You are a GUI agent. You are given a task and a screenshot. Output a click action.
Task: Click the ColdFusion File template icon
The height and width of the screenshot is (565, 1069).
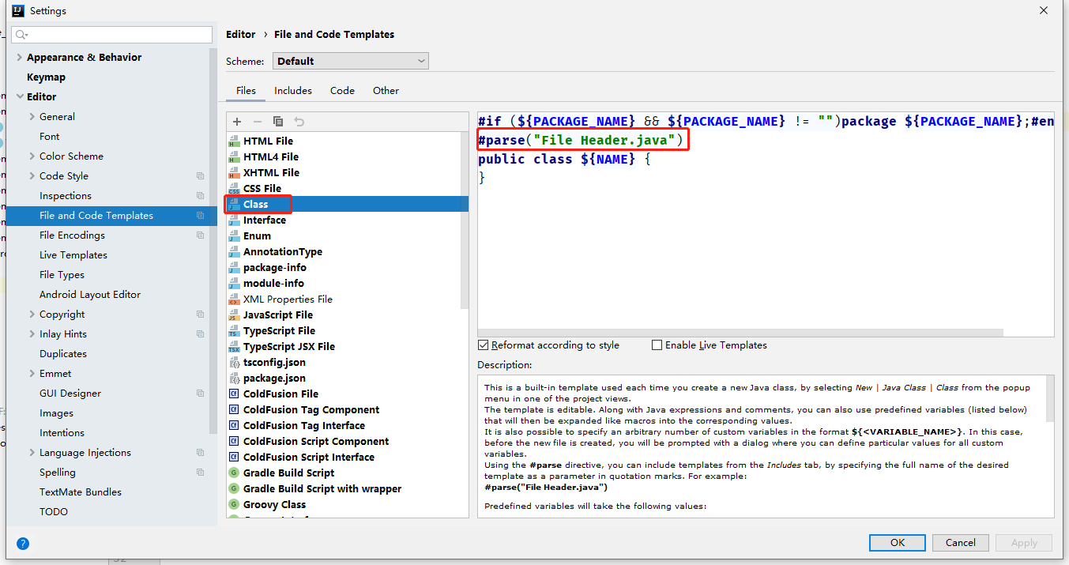234,394
